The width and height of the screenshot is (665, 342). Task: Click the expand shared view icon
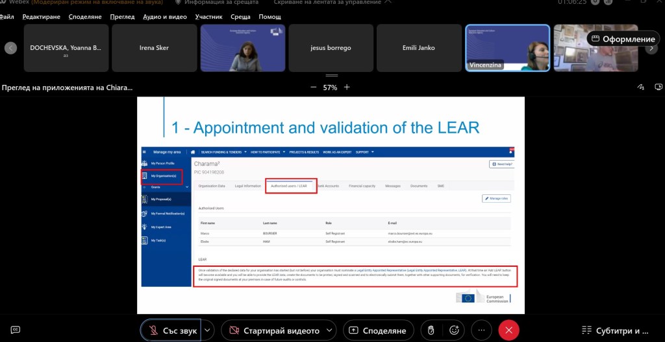coord(659,87)
